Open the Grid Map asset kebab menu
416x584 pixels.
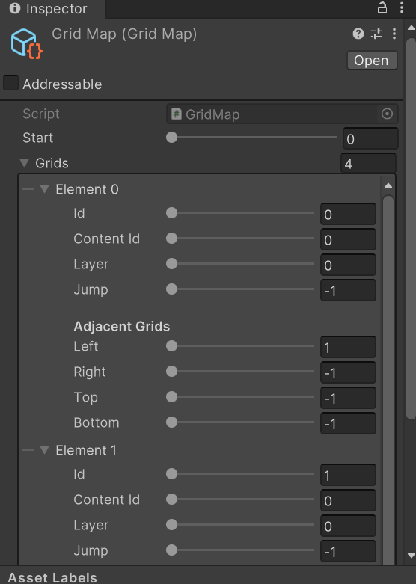tap(394, 34)
